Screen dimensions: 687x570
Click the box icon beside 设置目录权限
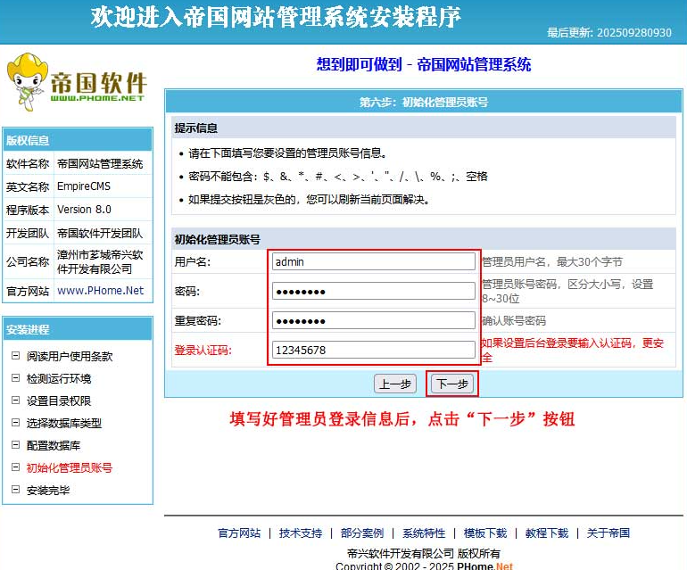15,401
